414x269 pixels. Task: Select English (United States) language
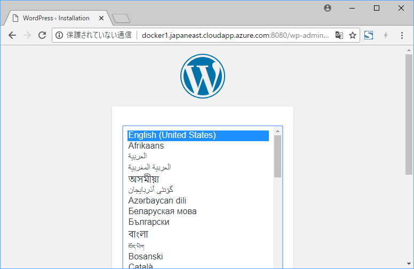click(x=198, y=135)
